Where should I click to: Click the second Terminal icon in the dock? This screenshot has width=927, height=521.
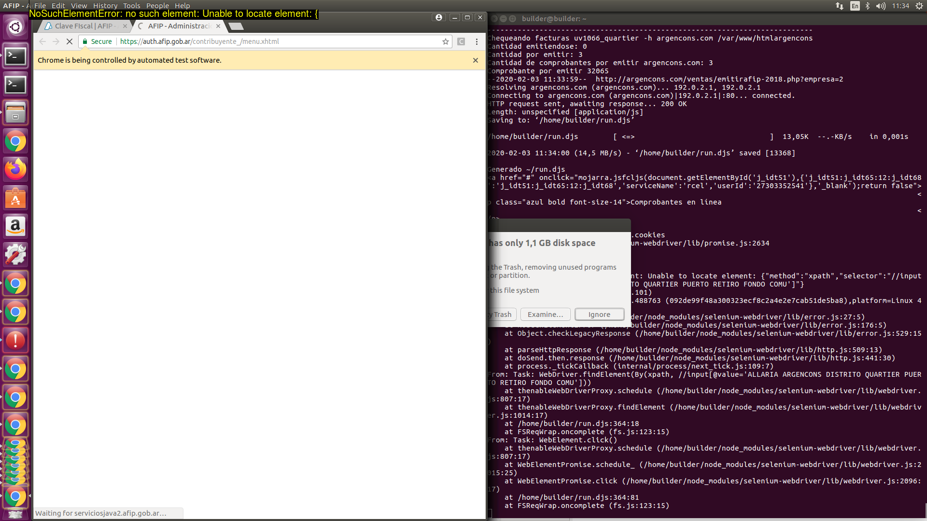15,85
